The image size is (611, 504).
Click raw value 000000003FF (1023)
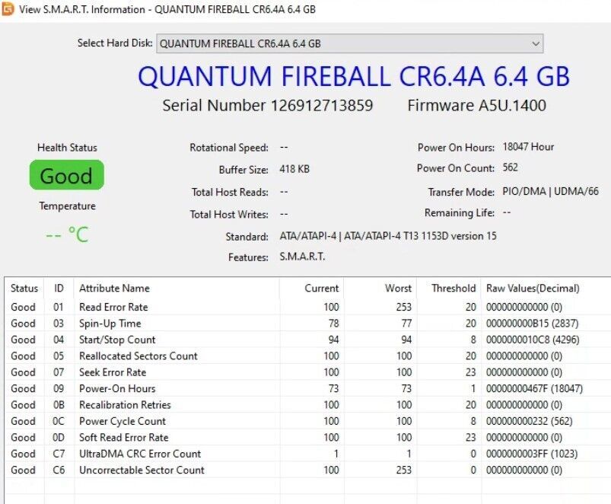[532, 454]
